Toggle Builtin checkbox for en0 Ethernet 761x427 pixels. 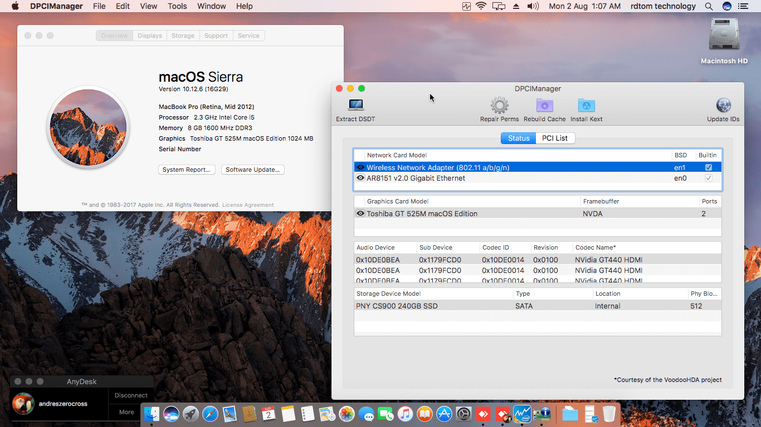[x=709, y=178]
